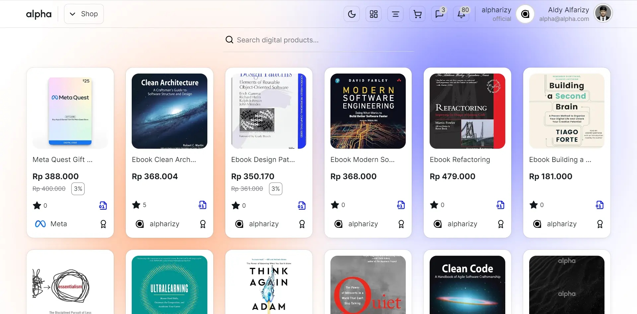
Task: Click the search magnifier icon
Action: coord(229,40)
